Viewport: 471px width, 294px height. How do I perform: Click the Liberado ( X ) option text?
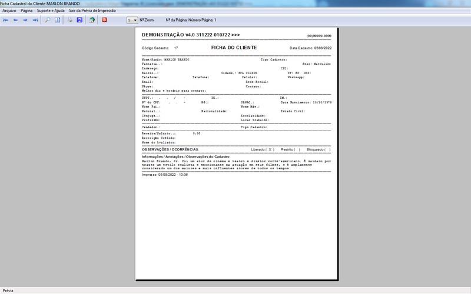[263, 149]
